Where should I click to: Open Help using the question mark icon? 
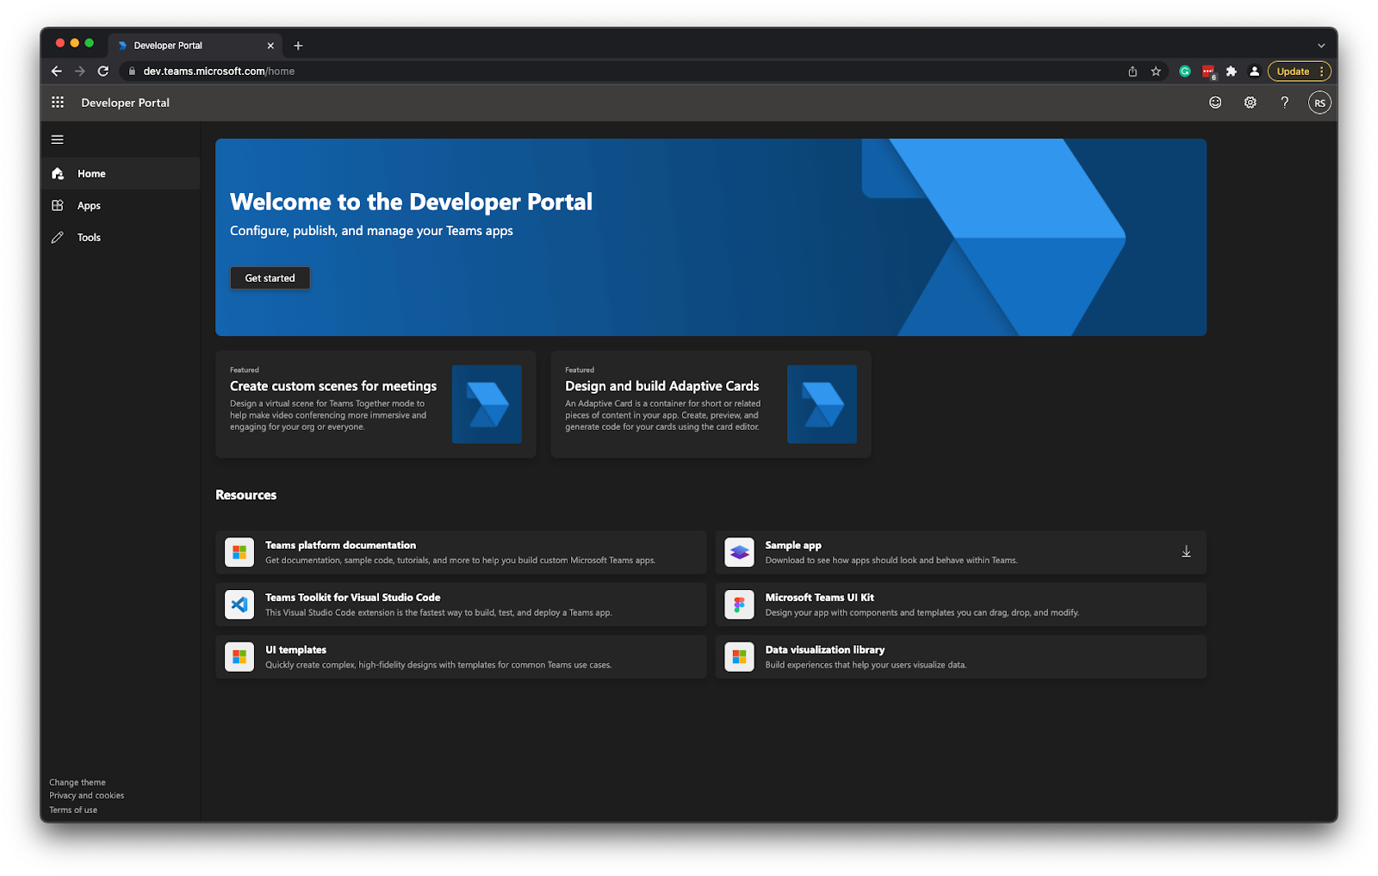pyautogui.click(x=1284, y=102)
